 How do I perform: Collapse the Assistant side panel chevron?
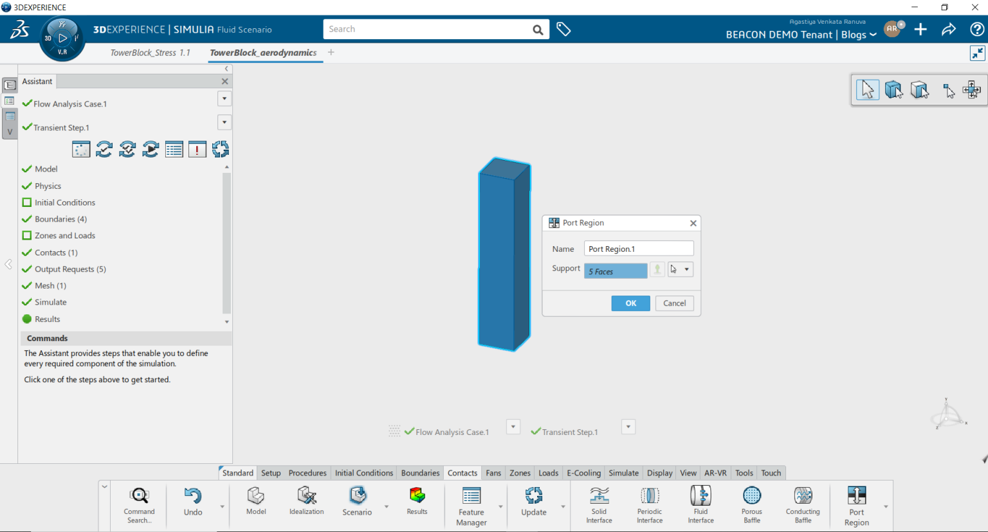226,69
